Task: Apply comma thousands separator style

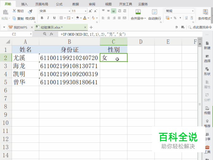Action: click(180, 18)
